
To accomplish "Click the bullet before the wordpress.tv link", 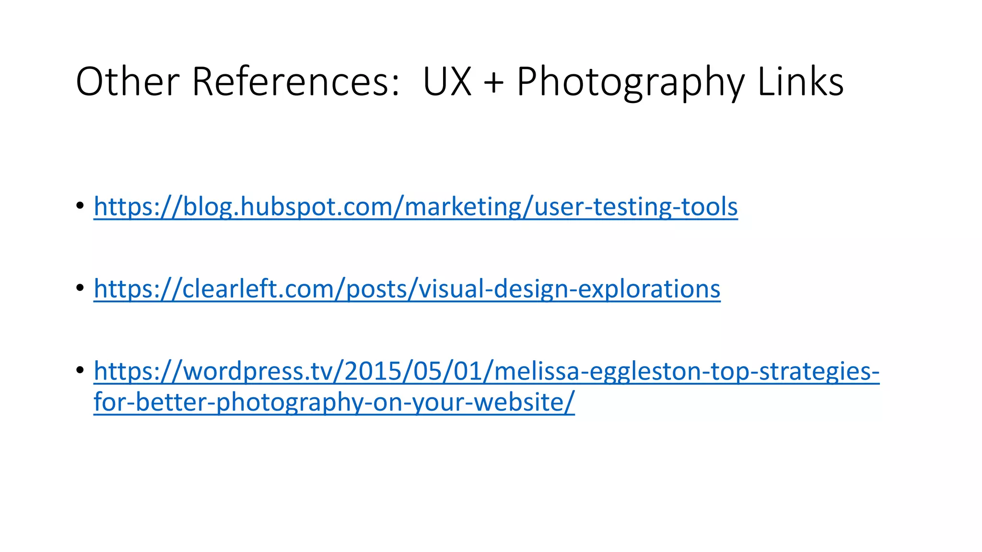I will click(x=80, y=370).
